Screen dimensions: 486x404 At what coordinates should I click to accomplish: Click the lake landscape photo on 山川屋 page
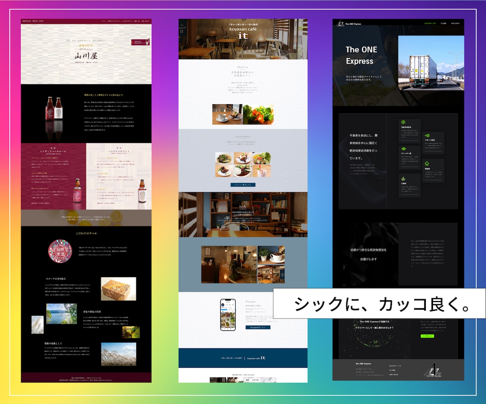point(61,314)
